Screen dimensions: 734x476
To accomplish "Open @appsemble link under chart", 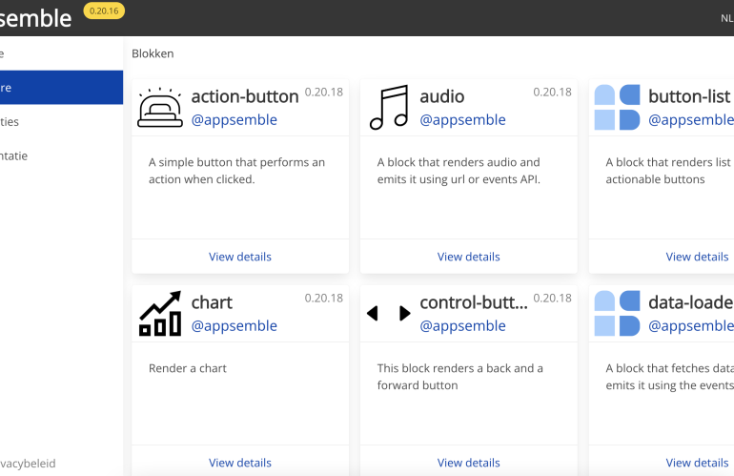I will coord(234,326).
